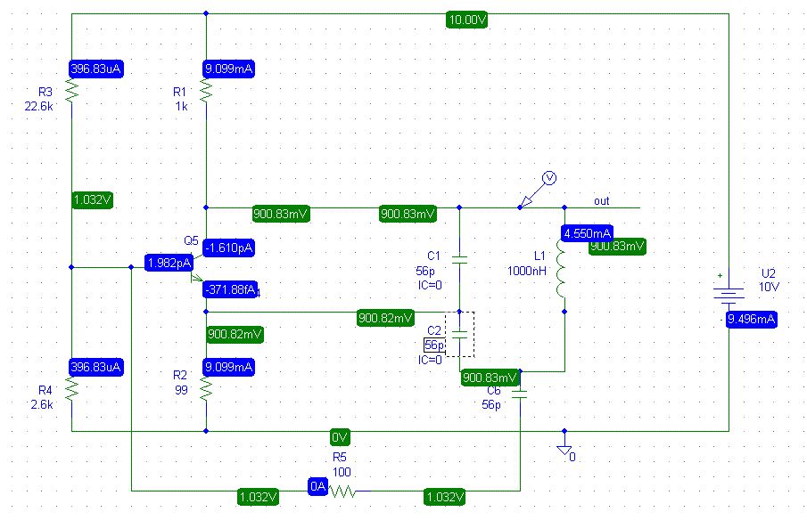807x520 pixels.
Task: Click the 1.982pA base current label
Action: pyautogui.click(x=169, y=263)
